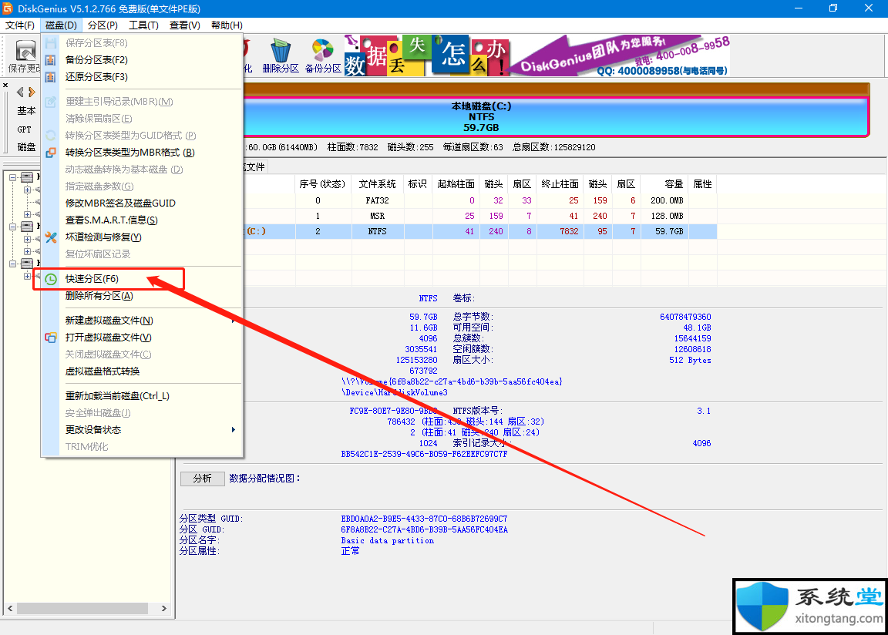Viewport: 888px width, 635px height.
Task: Click the 属性 column header
Action: 703,184
